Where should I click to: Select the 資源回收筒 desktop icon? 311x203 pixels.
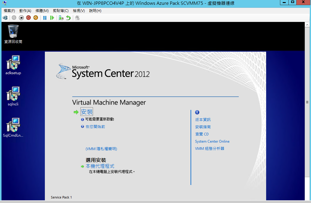tap(13, 34)
